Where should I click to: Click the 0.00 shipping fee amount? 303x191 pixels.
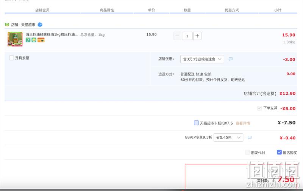pos(291,74)
